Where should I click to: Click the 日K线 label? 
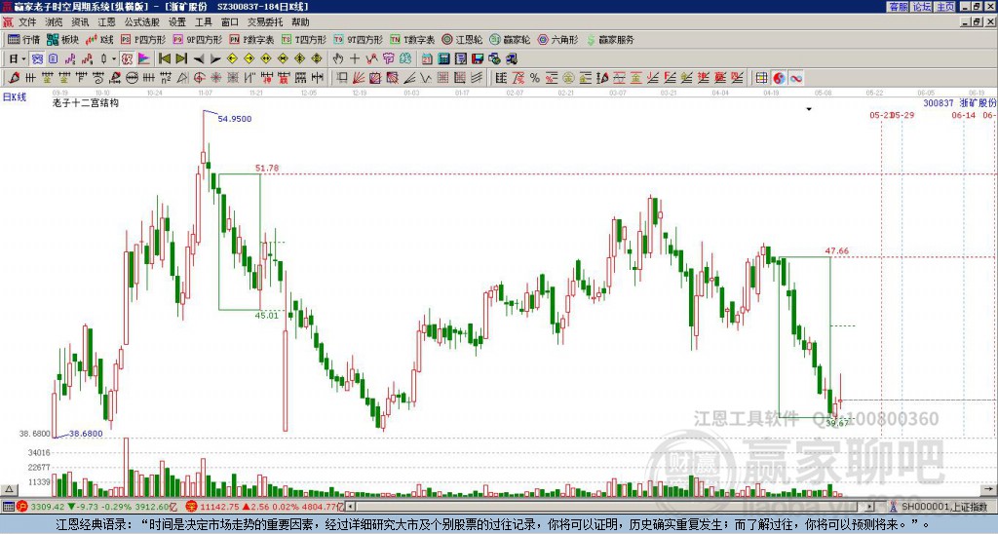coord(15,96)
